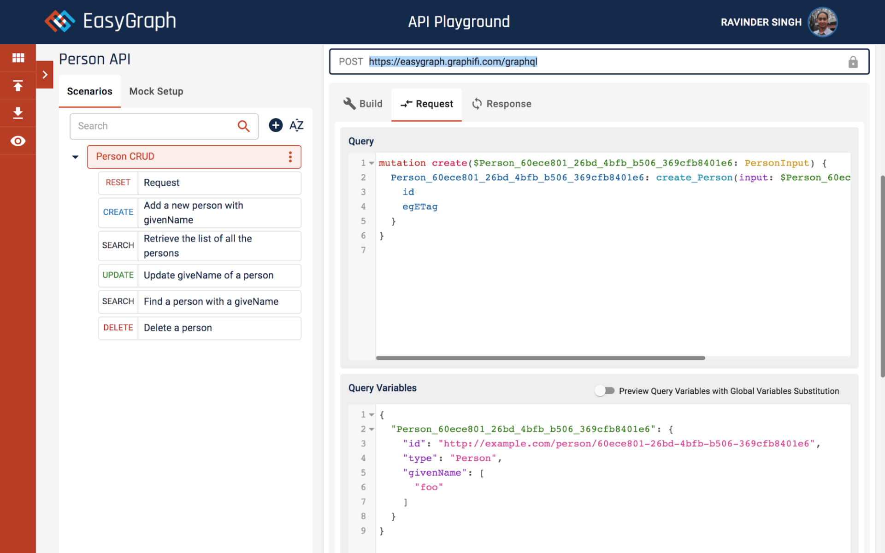
Task: Click the lock icon in URL bar
Action: click(x=853, y=62)
